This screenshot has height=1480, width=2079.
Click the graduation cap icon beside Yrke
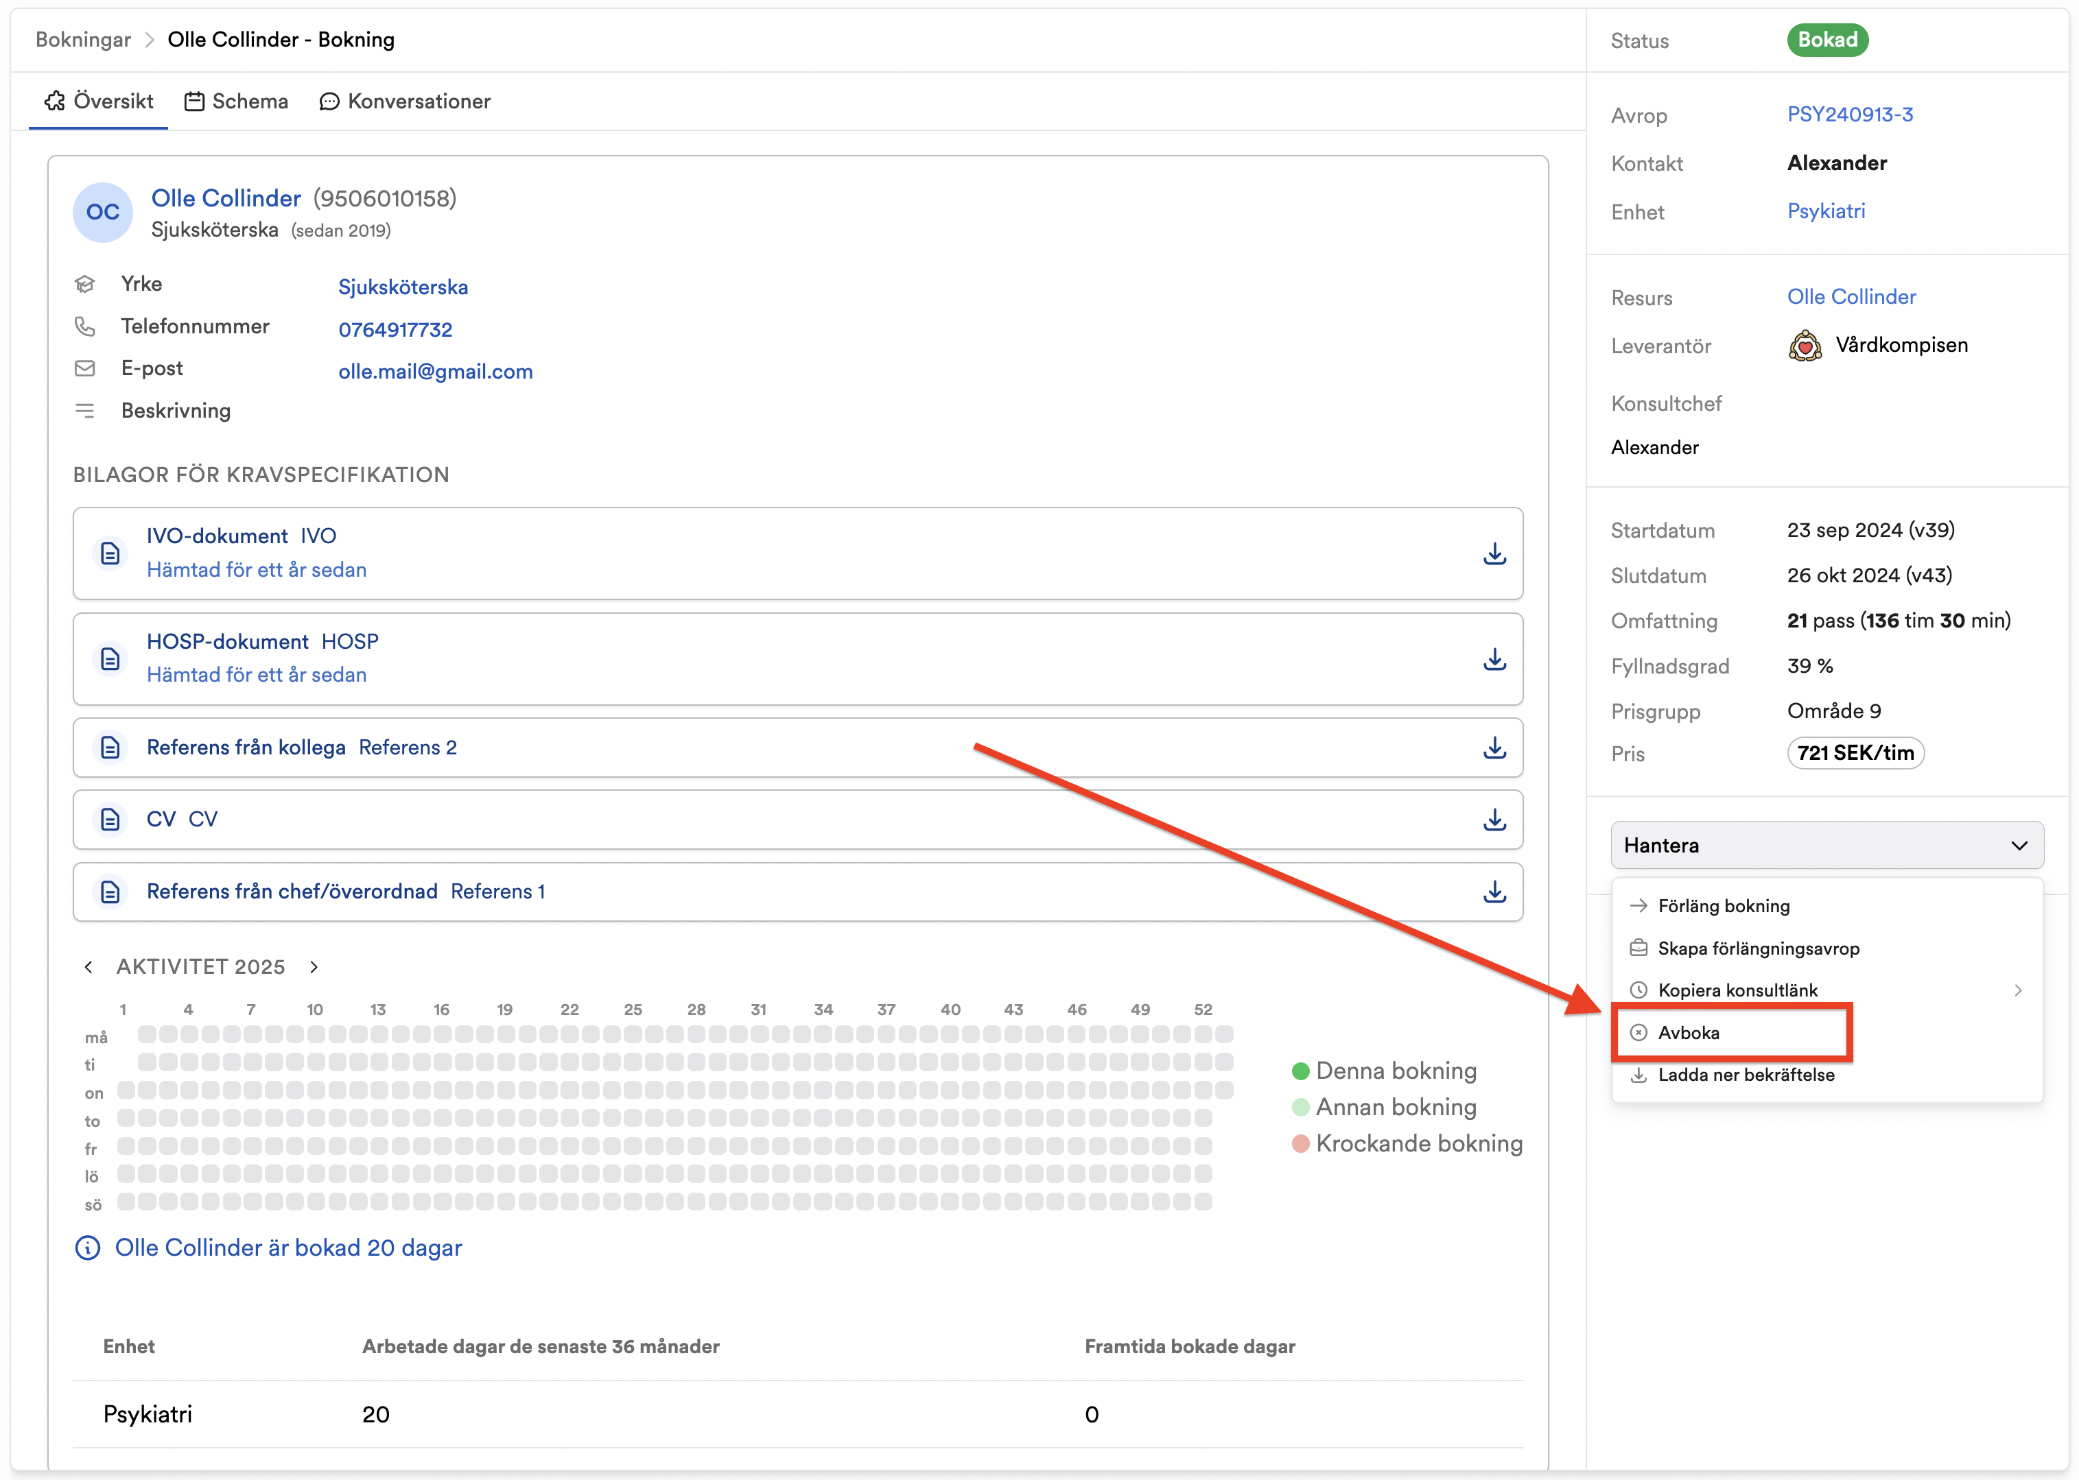click(x=85, y=285)
